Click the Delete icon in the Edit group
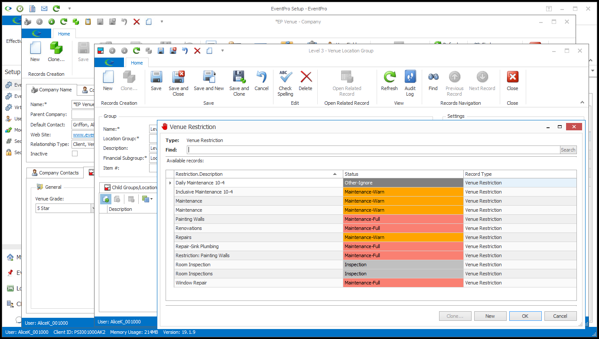 pyautogui.click(x=306, y=77)
